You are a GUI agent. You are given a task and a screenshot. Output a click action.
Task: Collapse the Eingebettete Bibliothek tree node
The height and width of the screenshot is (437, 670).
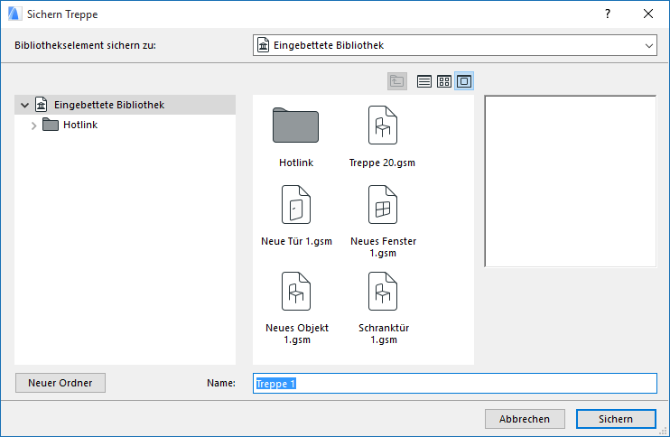(x=24, y=105)
